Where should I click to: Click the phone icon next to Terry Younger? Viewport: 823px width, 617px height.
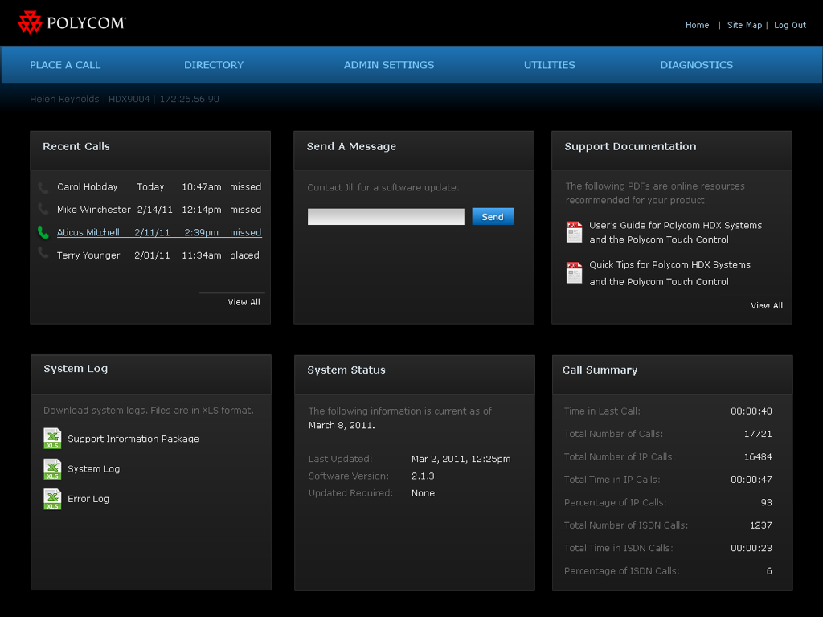tap(42, 255)
